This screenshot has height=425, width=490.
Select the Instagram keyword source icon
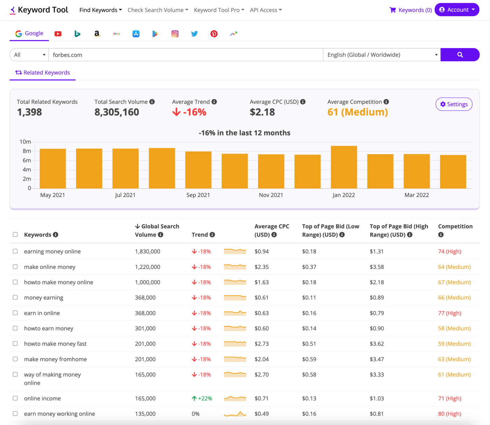click(175, 34)
